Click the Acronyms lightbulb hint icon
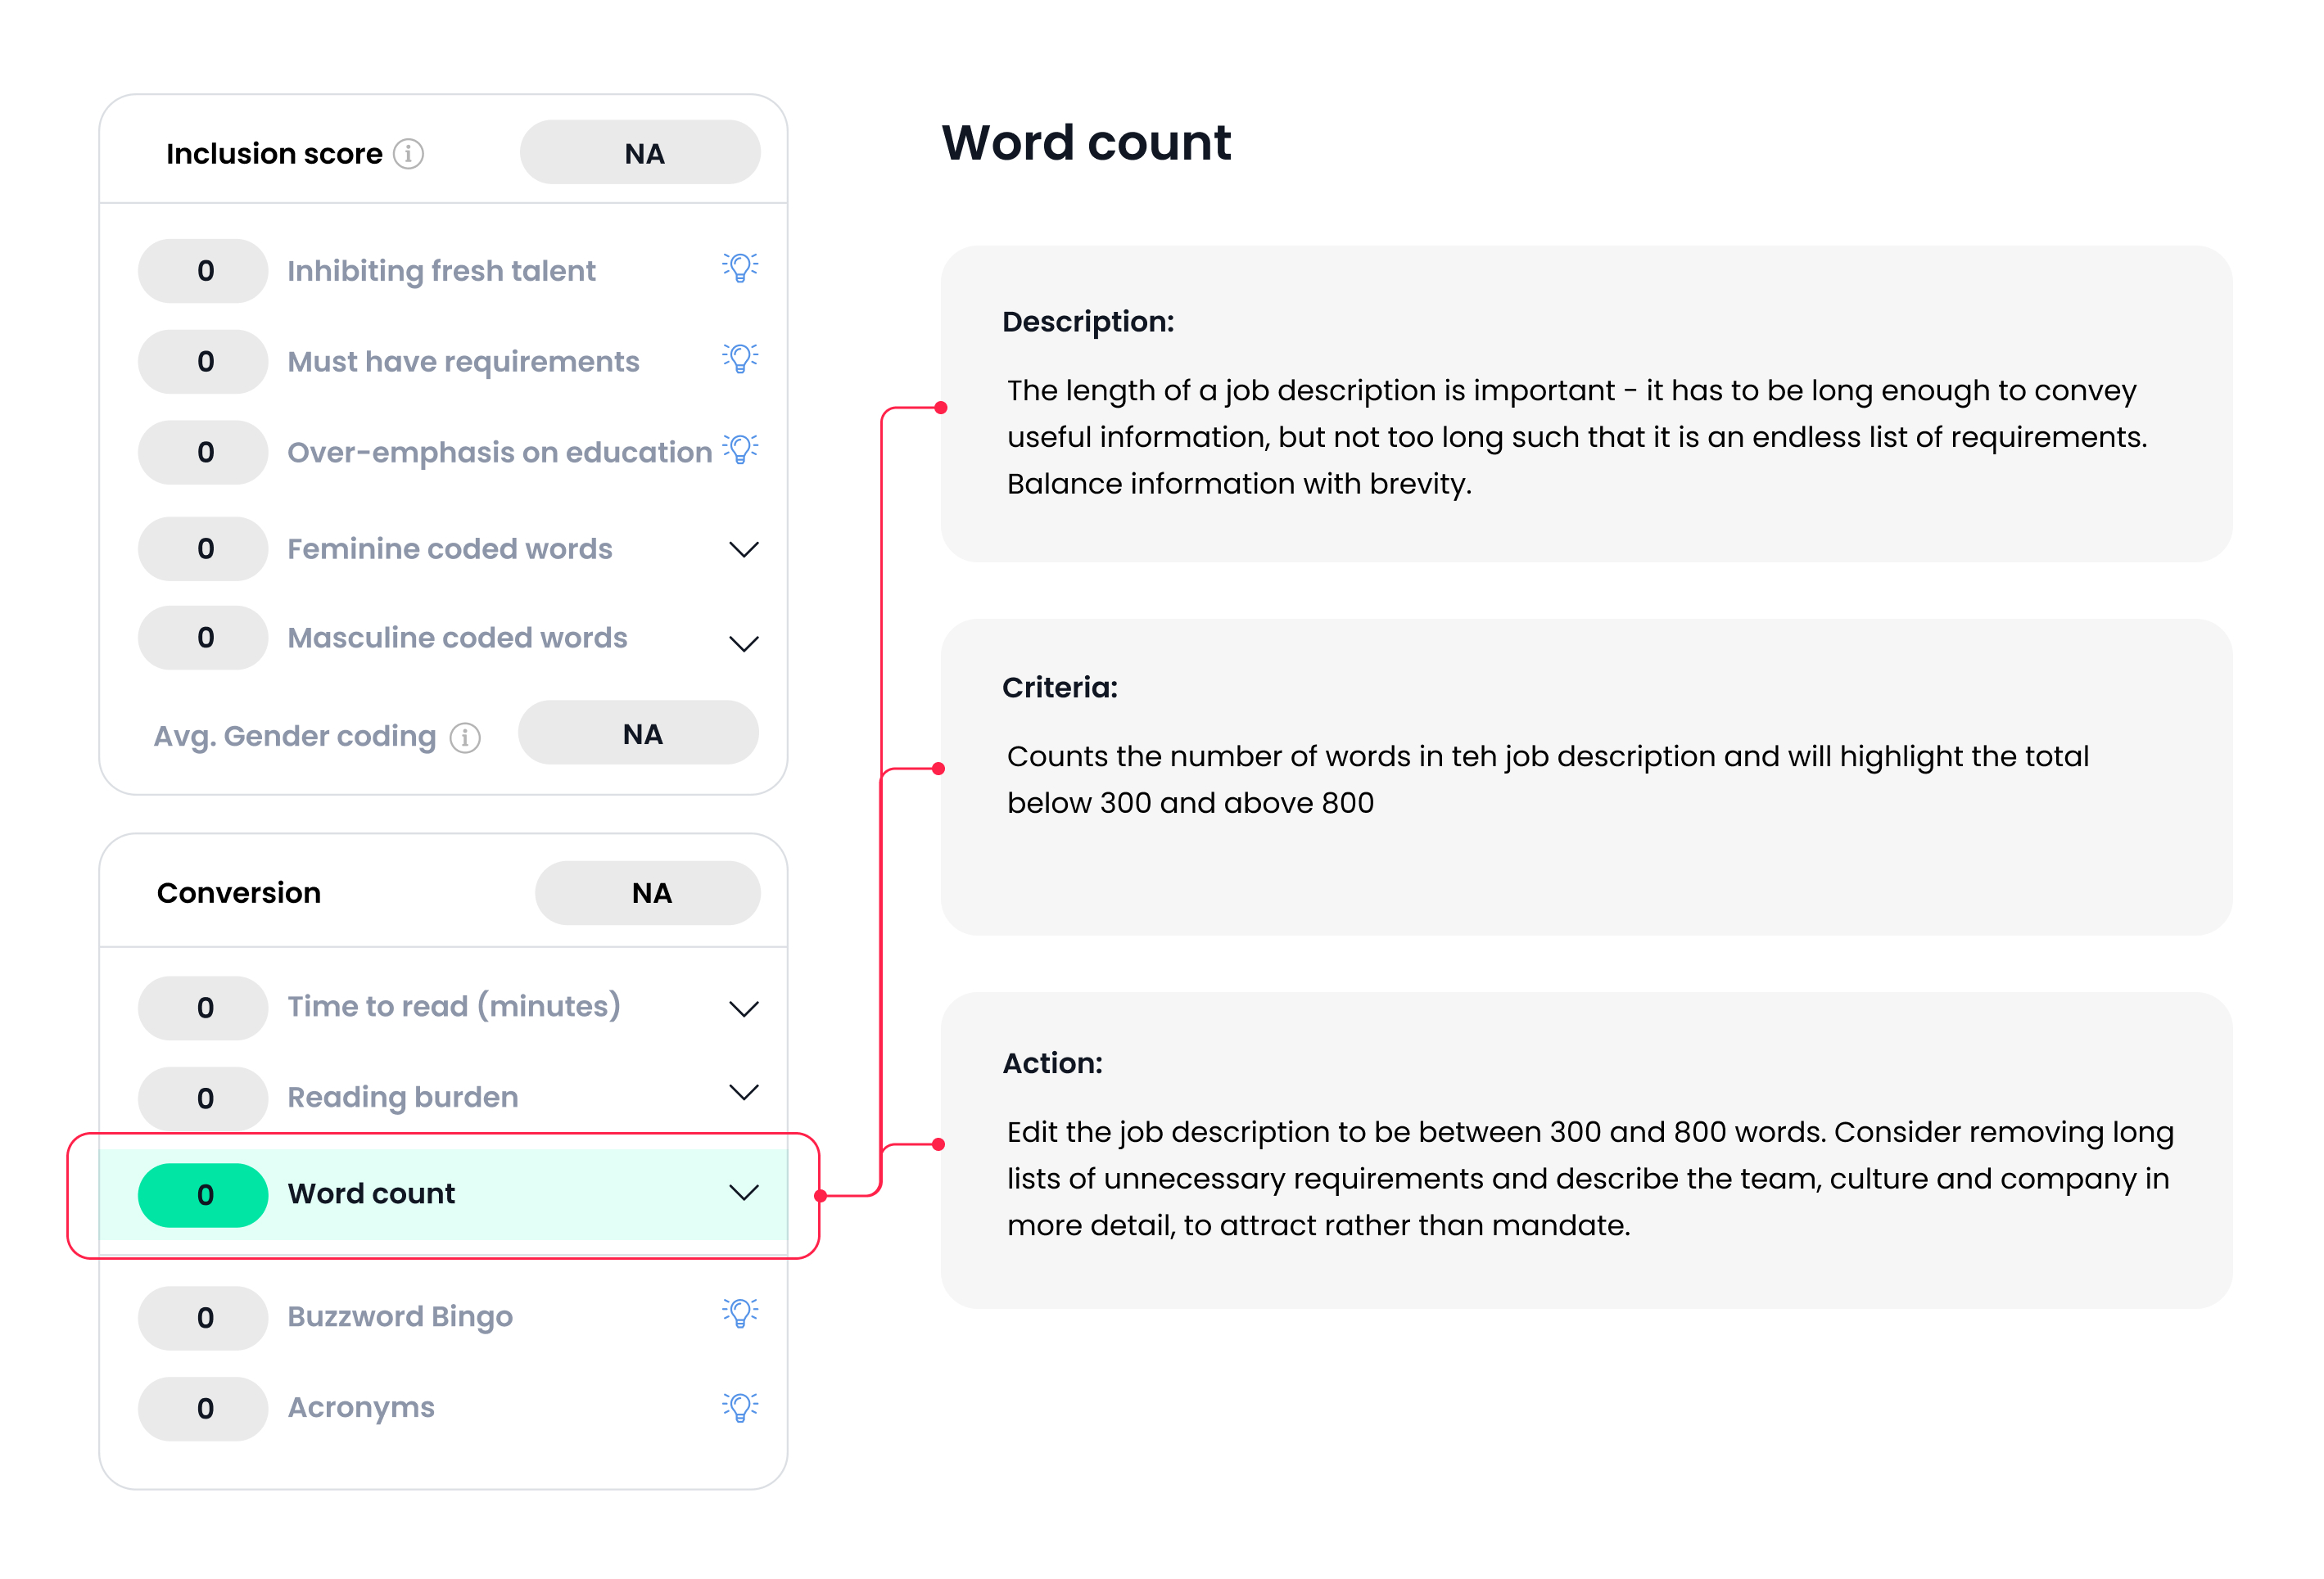 (x=740, y=1407)
